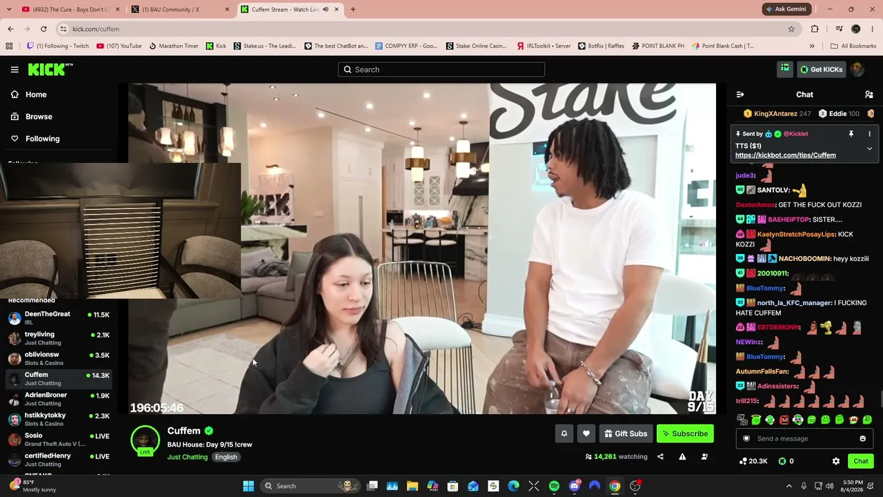883x497 pixels.
Task: Click the Kick search field
Action: tap(441, 70)
